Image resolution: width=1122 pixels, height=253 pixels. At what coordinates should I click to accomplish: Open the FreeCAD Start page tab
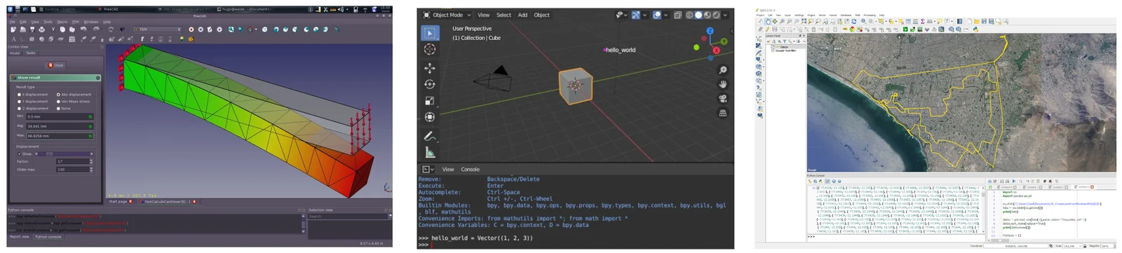pyautogui.click(x=119, y=201)
